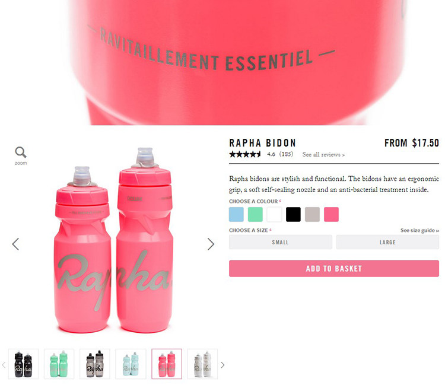Show the next product image arrow
The height and width of the screenshot is (385, 445).
[x=211, y=244]
